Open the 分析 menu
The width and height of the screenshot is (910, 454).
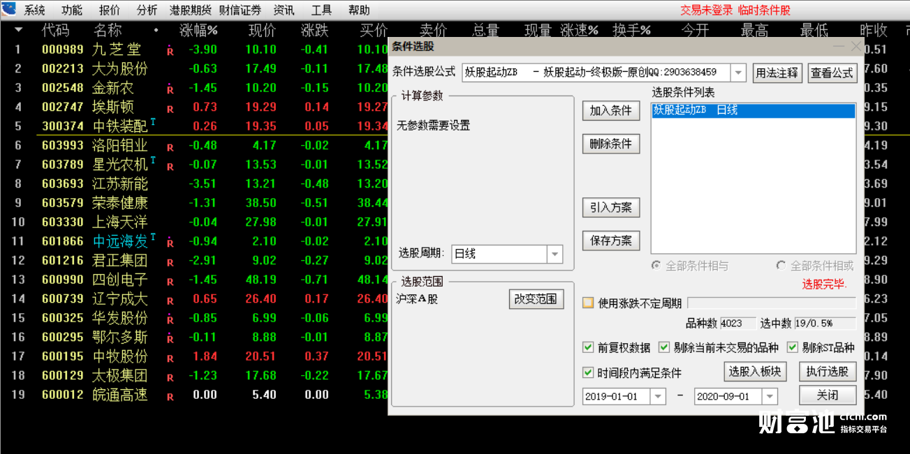point(147,10)
